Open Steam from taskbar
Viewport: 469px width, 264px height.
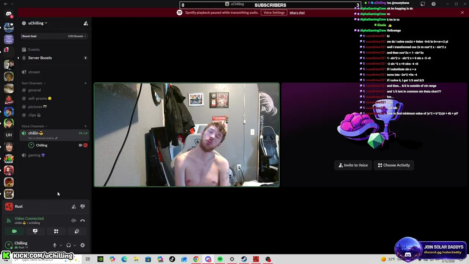pos(244,259)
